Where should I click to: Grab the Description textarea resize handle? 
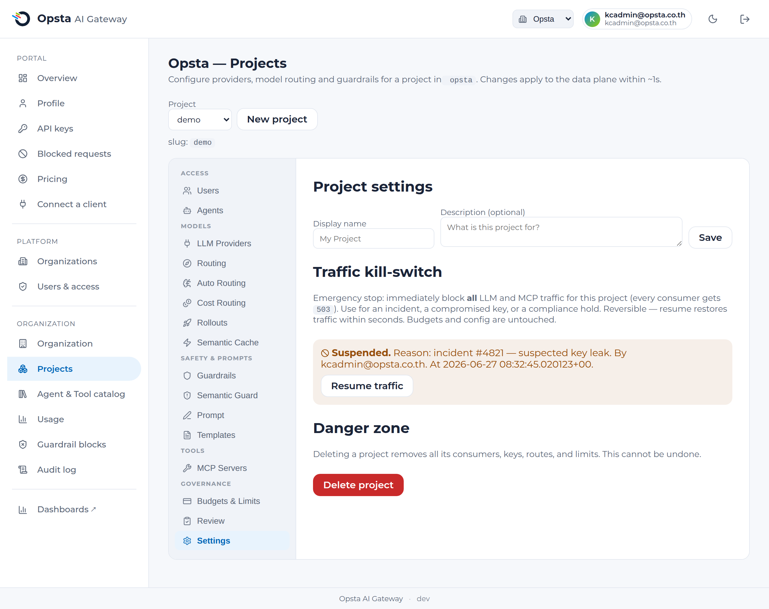(679, 244)
